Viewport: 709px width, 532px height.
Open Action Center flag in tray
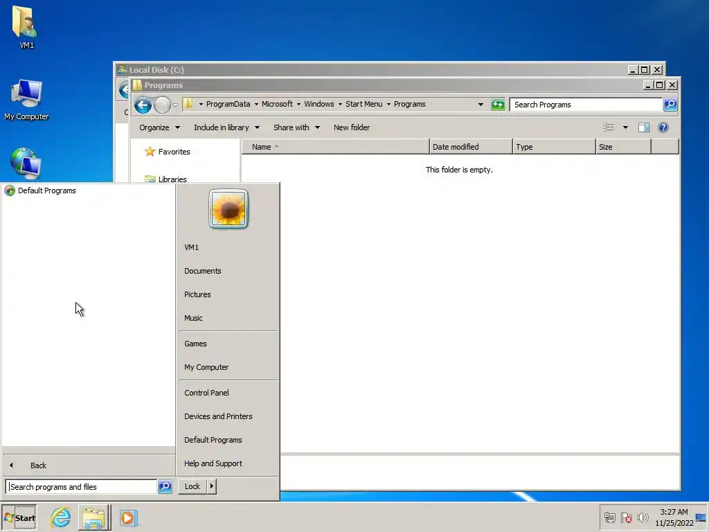point(626,517)
